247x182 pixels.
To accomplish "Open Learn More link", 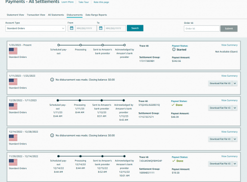I will coord(68,2).
